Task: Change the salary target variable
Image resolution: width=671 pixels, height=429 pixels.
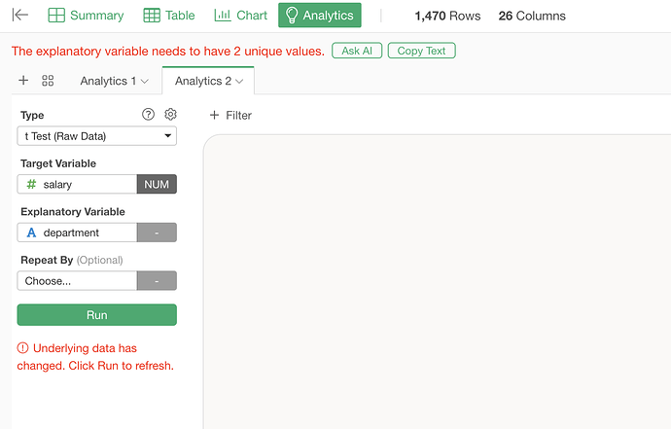Action: (77, 184)
